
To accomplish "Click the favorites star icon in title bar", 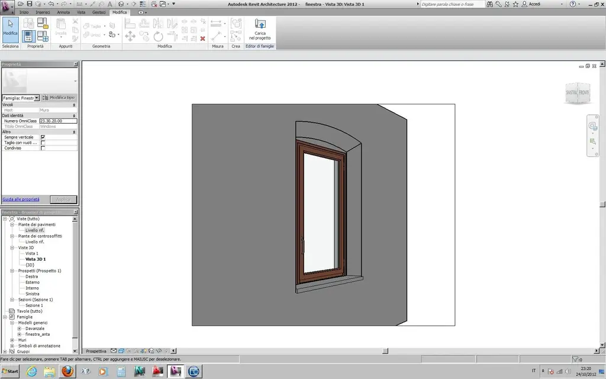I will point(515,4).
